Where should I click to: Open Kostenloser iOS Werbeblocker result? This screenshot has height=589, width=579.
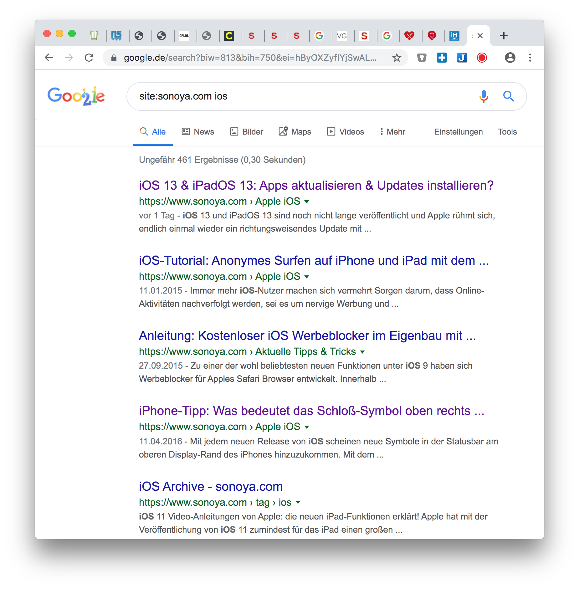pyautogui.click(x=307, y=335)
